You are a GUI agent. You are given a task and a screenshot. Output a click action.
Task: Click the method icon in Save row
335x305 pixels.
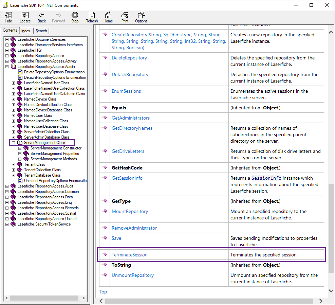click(x=105, y=238)
